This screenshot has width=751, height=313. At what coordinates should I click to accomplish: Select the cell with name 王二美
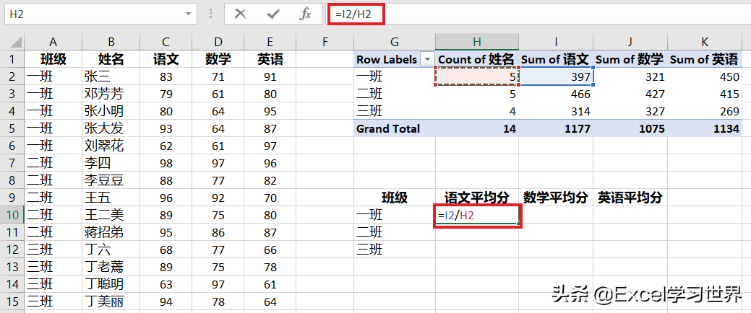(x=111, y=215)
